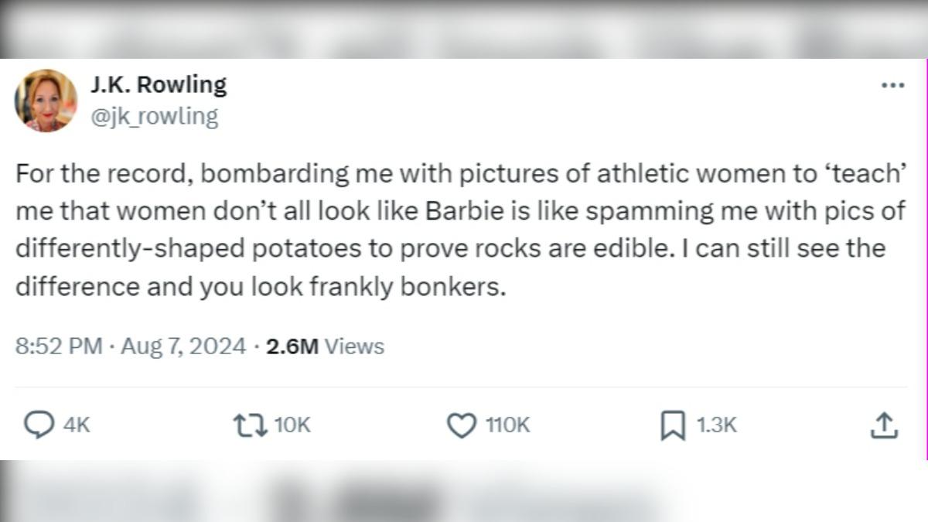Click the 110K likes count
The height and width of the screenshot is (522, 928).
pos(507,425)
